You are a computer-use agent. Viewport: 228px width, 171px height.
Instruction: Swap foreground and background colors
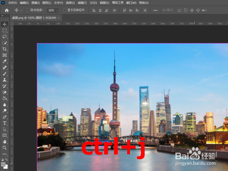coord(6,160)
